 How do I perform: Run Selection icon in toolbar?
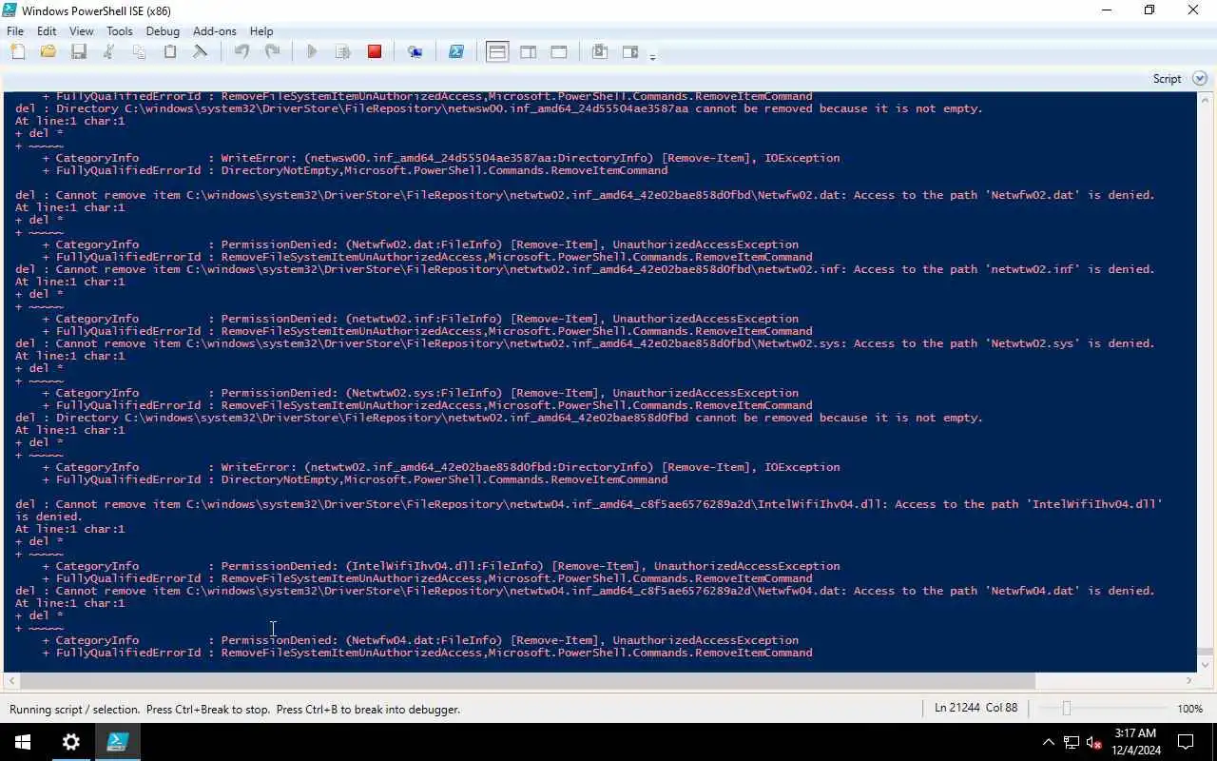tap(343, 52)
